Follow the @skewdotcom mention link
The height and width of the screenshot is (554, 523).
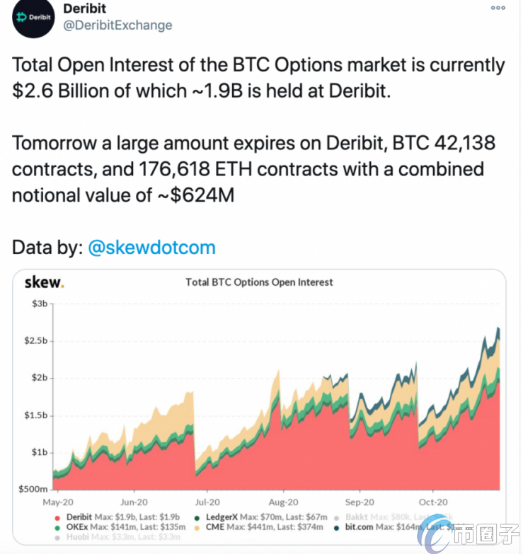pyautogui.click(x=151, y=248)
